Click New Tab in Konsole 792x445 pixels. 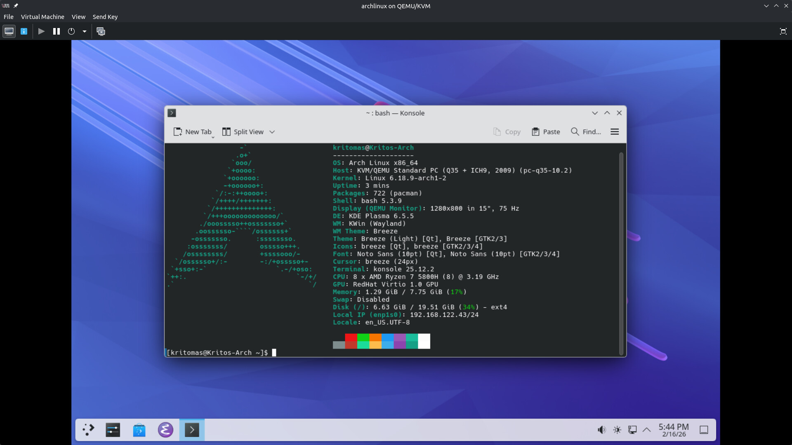click(192, 132)
